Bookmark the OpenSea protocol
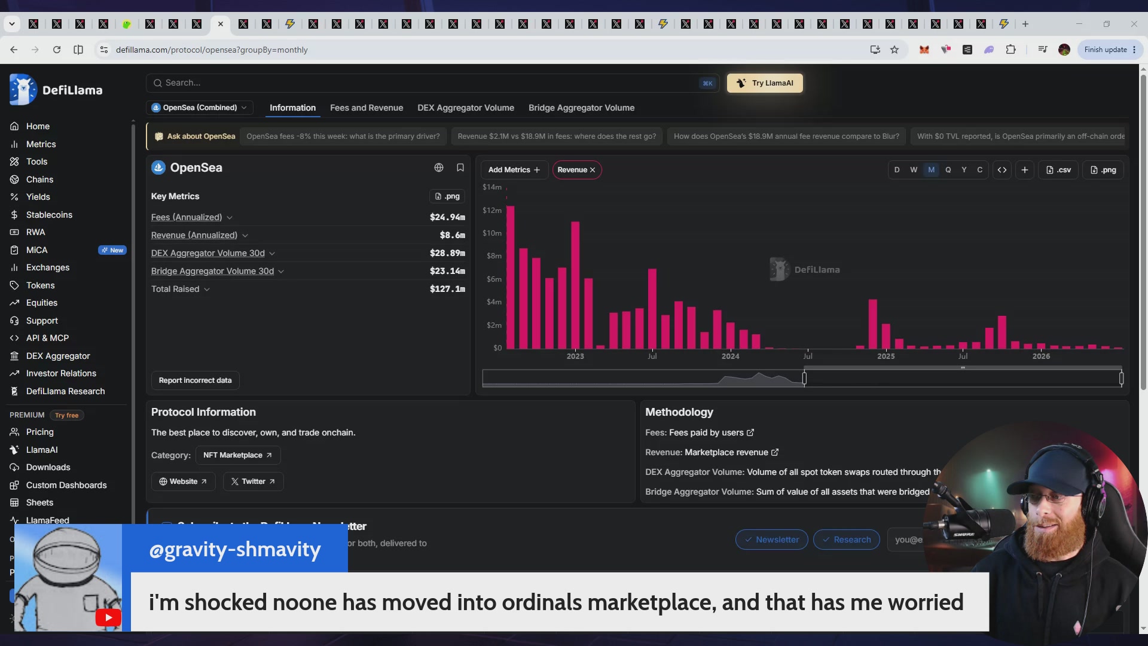The width and height of the screenshot is (1148, 646). (x=460, y=167)
